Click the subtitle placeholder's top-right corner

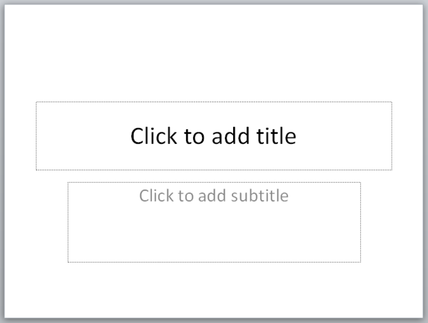point(360,183)
